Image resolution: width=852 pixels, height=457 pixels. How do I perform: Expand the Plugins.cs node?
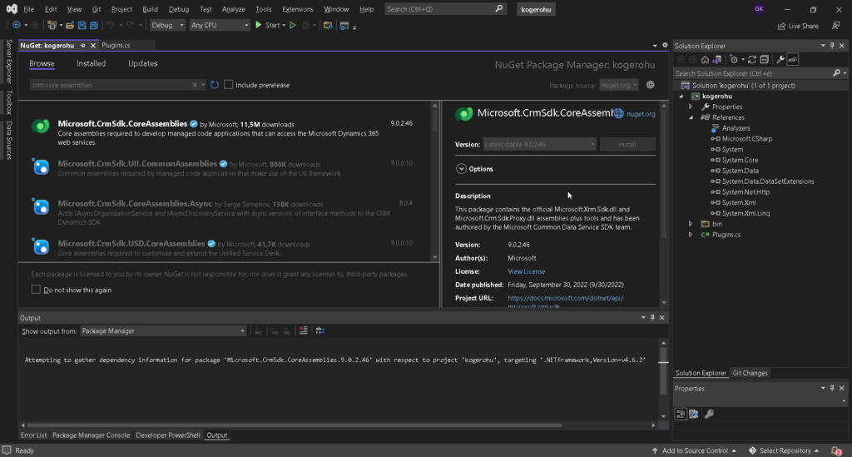point(691,235)
